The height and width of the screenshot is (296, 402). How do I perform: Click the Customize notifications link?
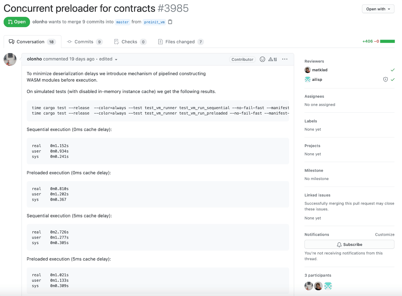(384, 235)
